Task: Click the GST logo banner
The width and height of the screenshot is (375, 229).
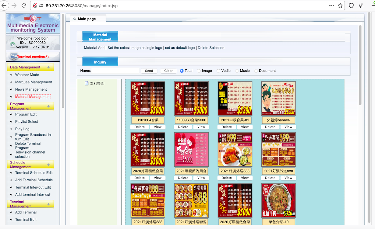Action: (33, 23)
